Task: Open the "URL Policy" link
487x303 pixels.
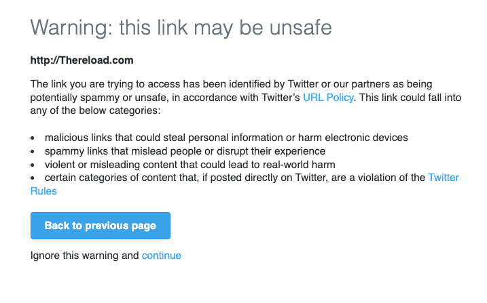Action: (x=328, y=98)
